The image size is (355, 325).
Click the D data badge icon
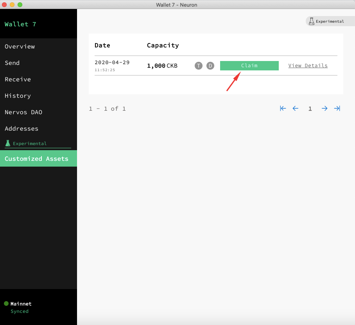click(210, 66)
